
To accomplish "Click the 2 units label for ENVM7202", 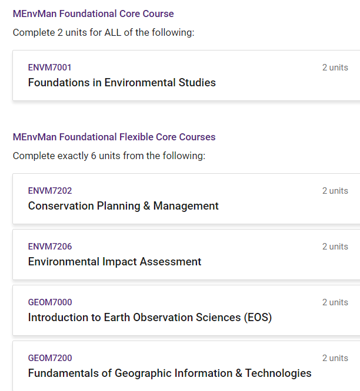I will [x=335, y=191].
